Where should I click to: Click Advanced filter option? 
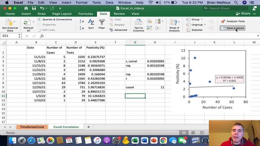click(x=118, y=30)
